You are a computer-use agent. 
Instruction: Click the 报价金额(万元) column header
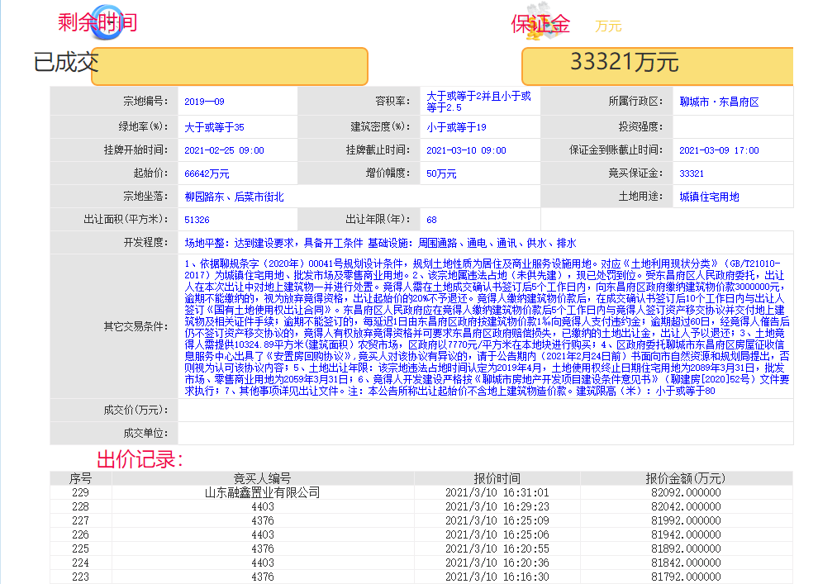(x=685, y=478)
